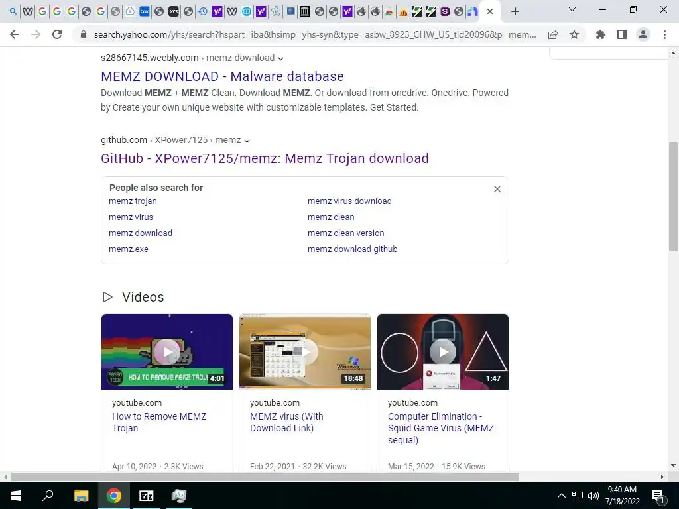679x509 pixels.
Task: Open MEMZ DOWNLOAD - Malware database result
Action: coord(222,76)
